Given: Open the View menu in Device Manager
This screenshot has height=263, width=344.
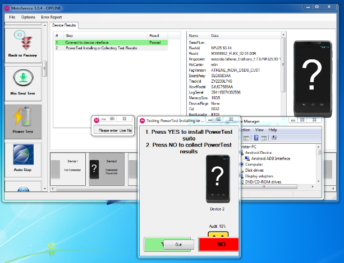Looking at the screenshot, I should (x=259, y=130).
